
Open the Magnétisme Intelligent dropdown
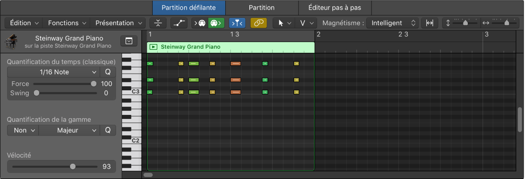click(x=393, y=23)
